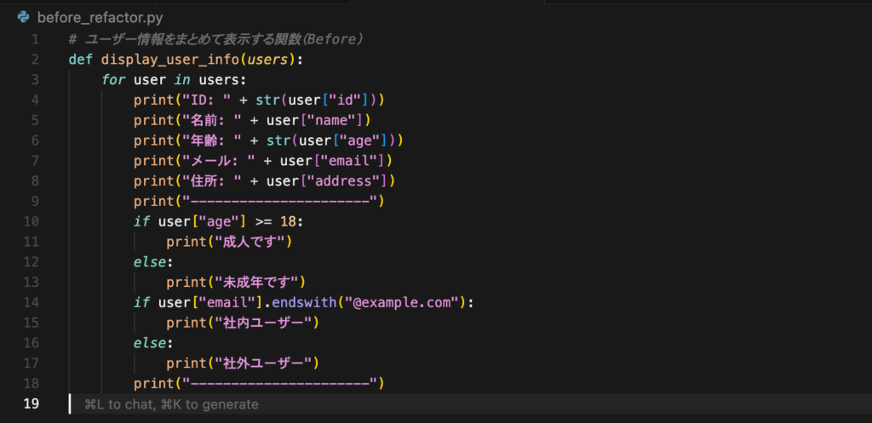Click the print line containing "年齢: "
872x423 pixels.
click(x=268, y=140)
